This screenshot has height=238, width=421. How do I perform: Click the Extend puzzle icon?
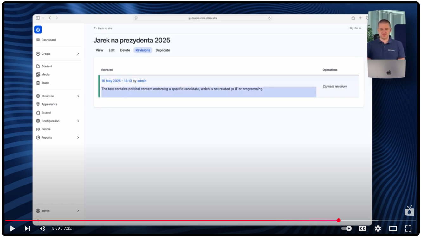click(38, 113)
